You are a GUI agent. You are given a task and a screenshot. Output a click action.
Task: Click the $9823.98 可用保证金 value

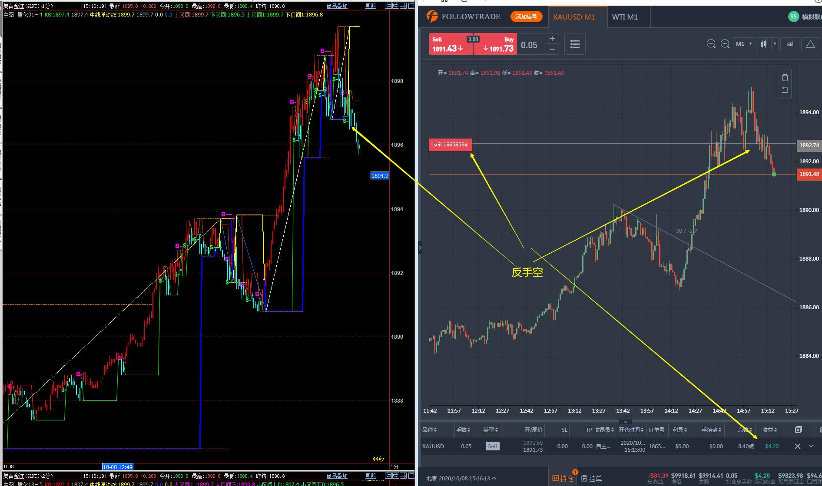[790, 476]
